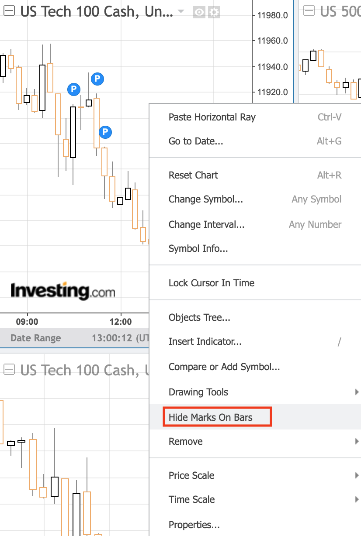
Task: Select Insert Indicator... menu entry
Action: coord(205,341)
